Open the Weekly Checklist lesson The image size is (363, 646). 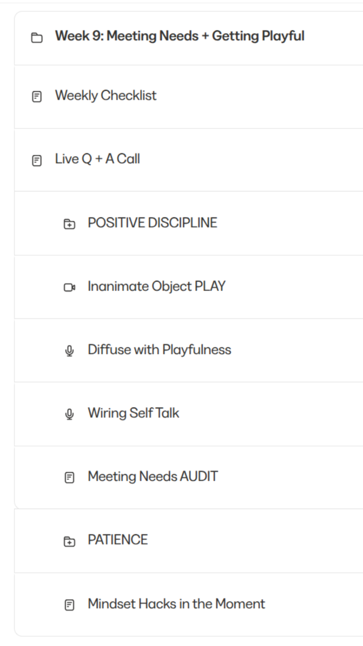coord(106,96)
